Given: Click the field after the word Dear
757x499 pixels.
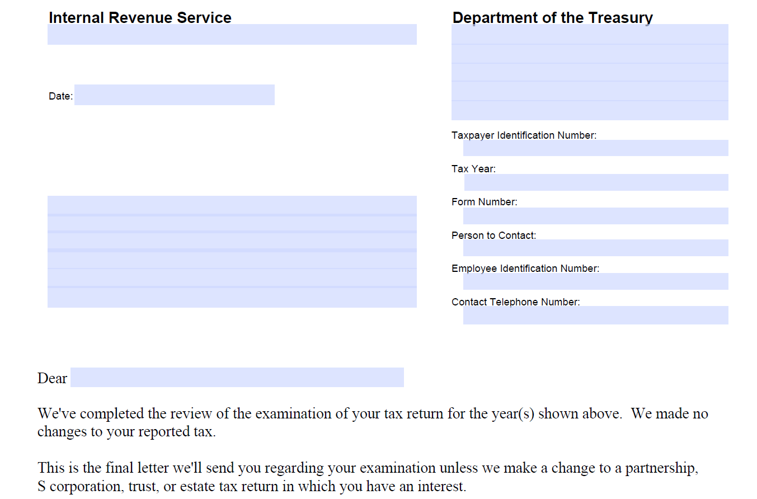Looking at the screenshot, I should tap(237, 377).
